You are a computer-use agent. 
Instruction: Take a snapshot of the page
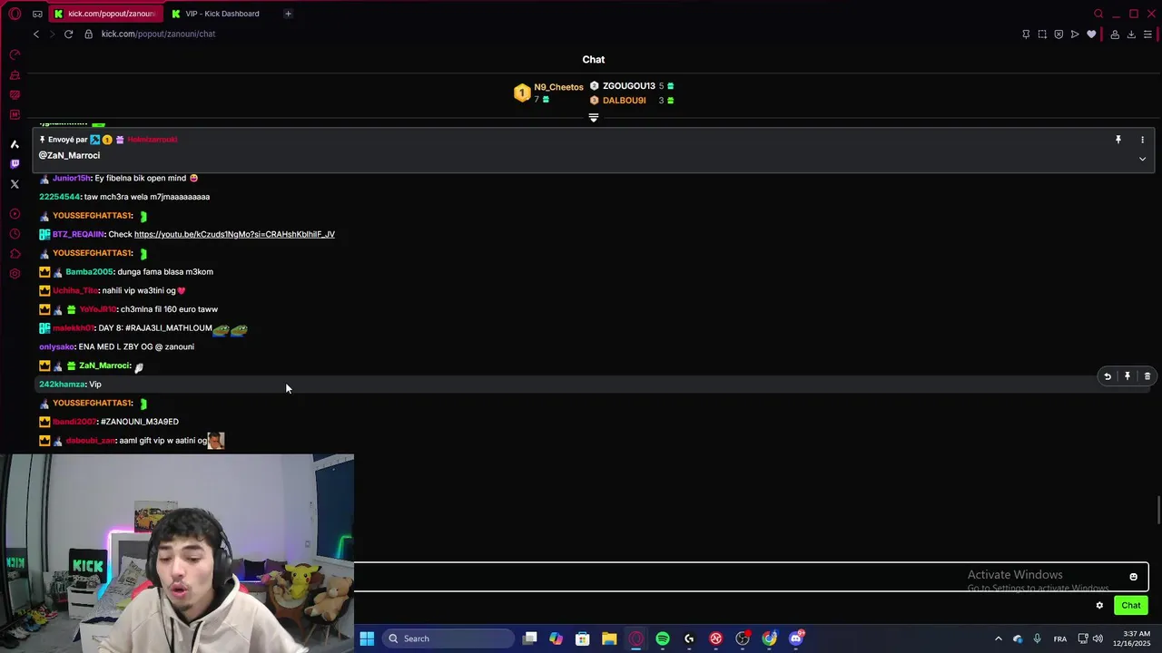(x=1042, y=34)
